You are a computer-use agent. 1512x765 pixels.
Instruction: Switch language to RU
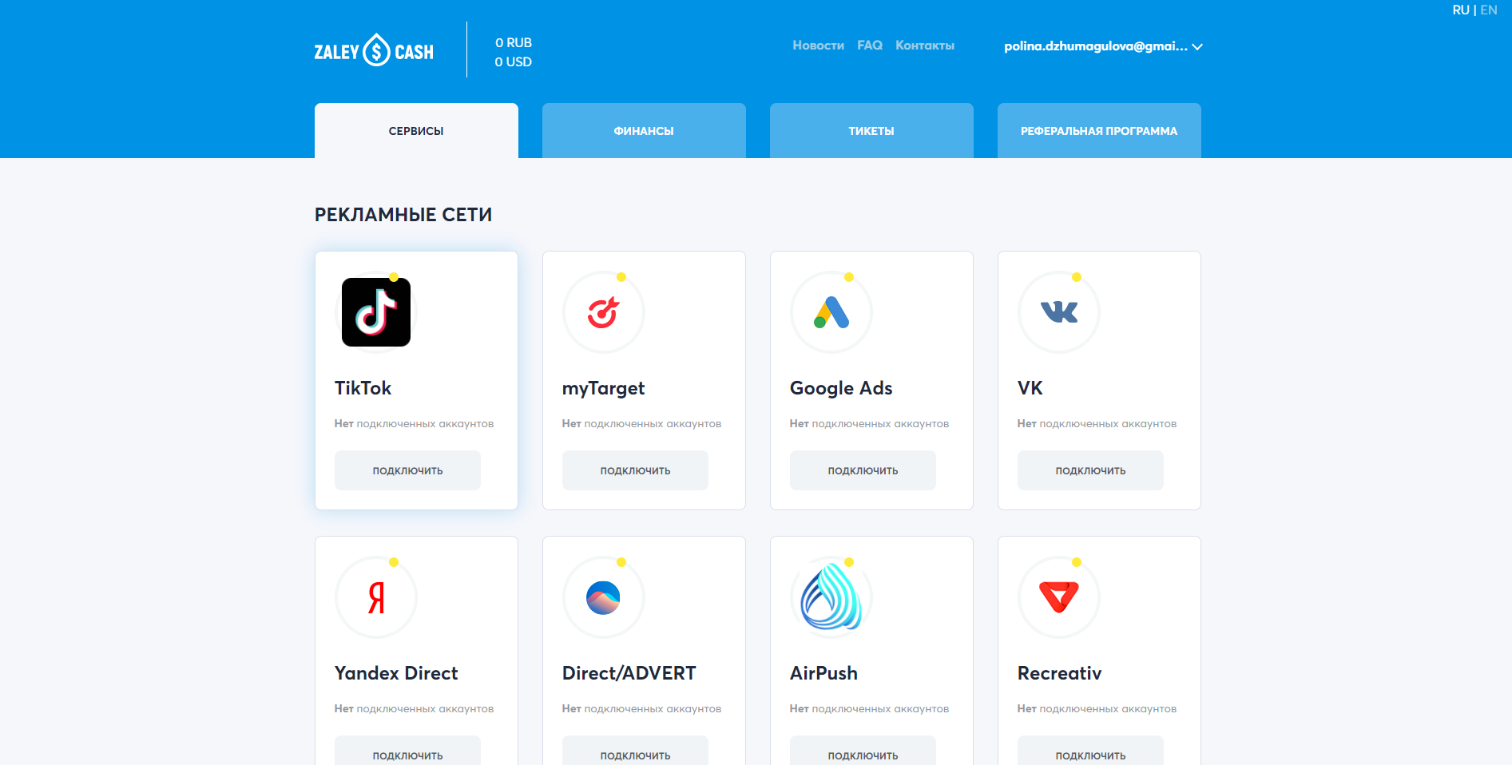click(x=1461, y=10)
